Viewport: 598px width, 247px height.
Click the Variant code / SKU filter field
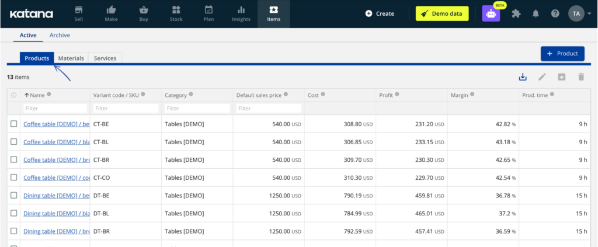pyautogui.click(x=126, y=109)
